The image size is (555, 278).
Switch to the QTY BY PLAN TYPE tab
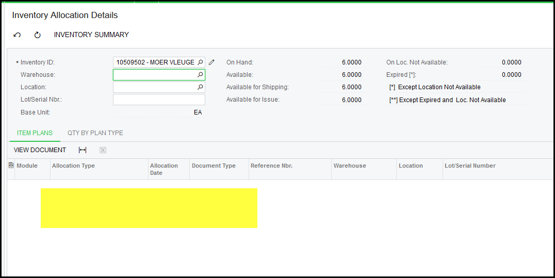coord(95,133)
